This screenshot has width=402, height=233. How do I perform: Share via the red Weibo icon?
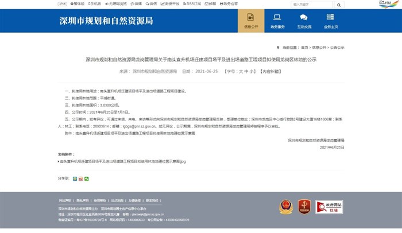[80, 178]
